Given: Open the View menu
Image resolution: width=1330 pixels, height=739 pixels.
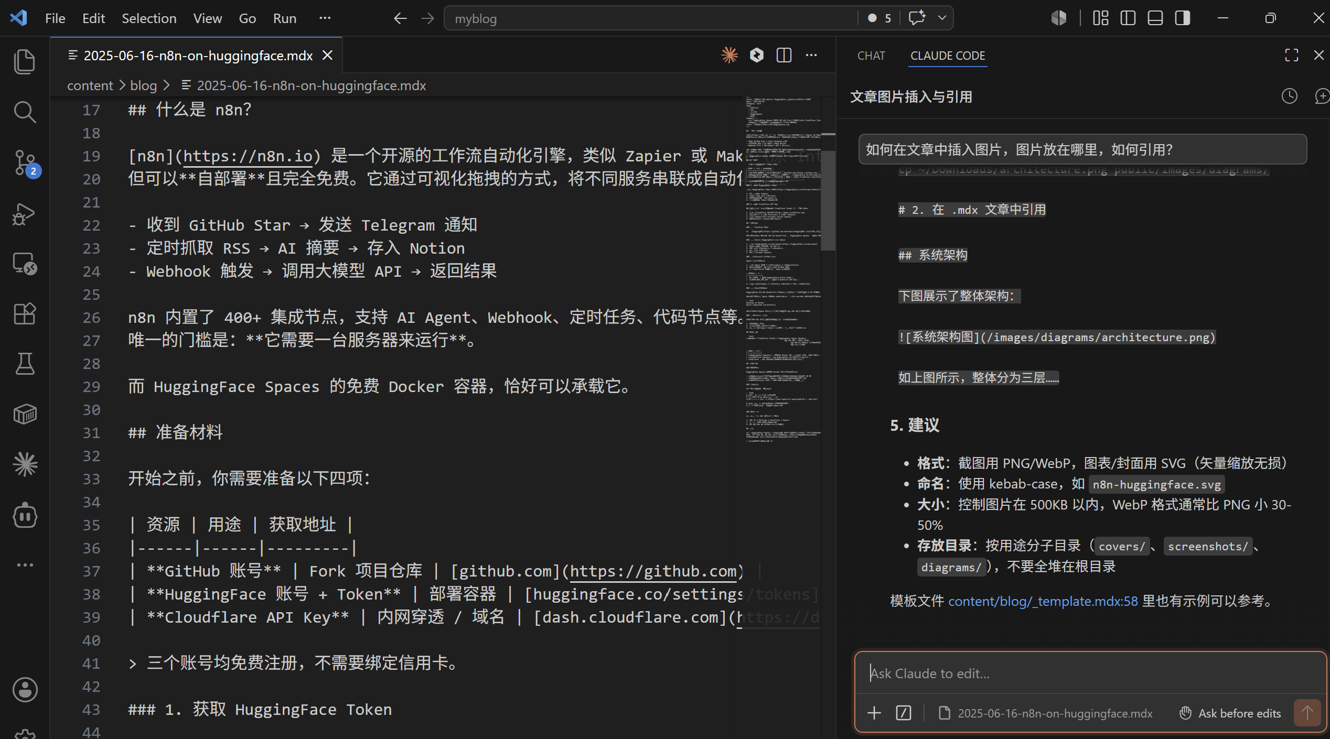Looking at the screenshot, I should tap(207, 18).
